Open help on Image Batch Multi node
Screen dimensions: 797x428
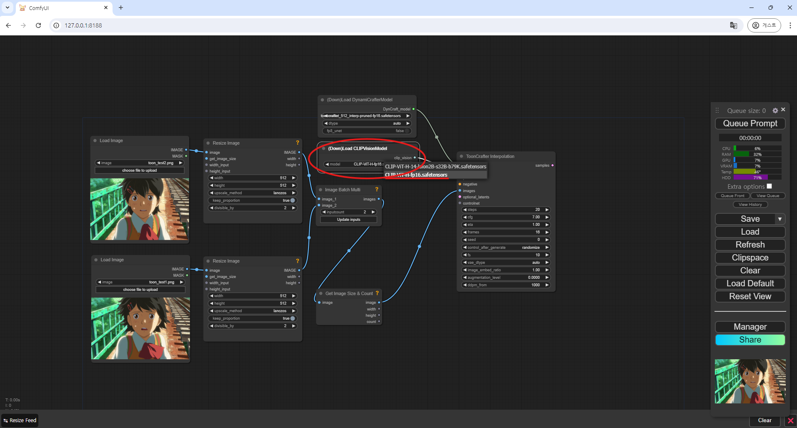tap(377, 189)
